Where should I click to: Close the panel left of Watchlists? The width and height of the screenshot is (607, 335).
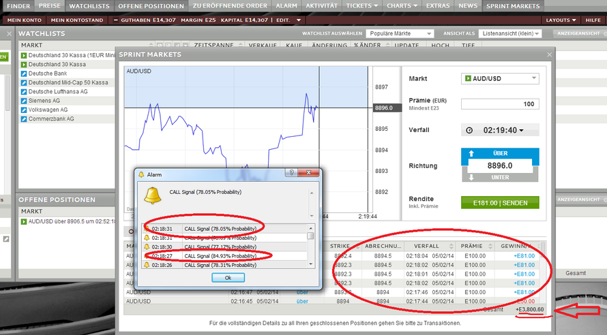click(10, 34)
